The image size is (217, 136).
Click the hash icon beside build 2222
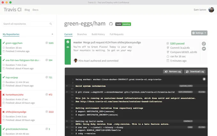pos(47,112)
